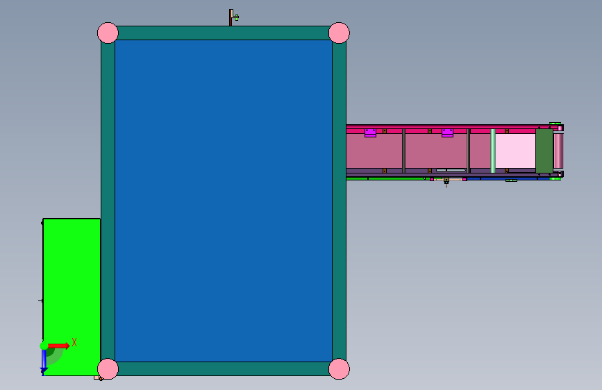This screenshot has height=390, width=602.
Task: Click the blue downward axis arrow of the triad
Action: [44, 361]
